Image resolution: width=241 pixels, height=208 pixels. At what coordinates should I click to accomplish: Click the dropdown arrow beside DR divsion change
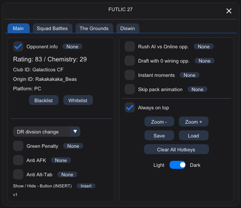pyautogui.click(x=75, y=132)
